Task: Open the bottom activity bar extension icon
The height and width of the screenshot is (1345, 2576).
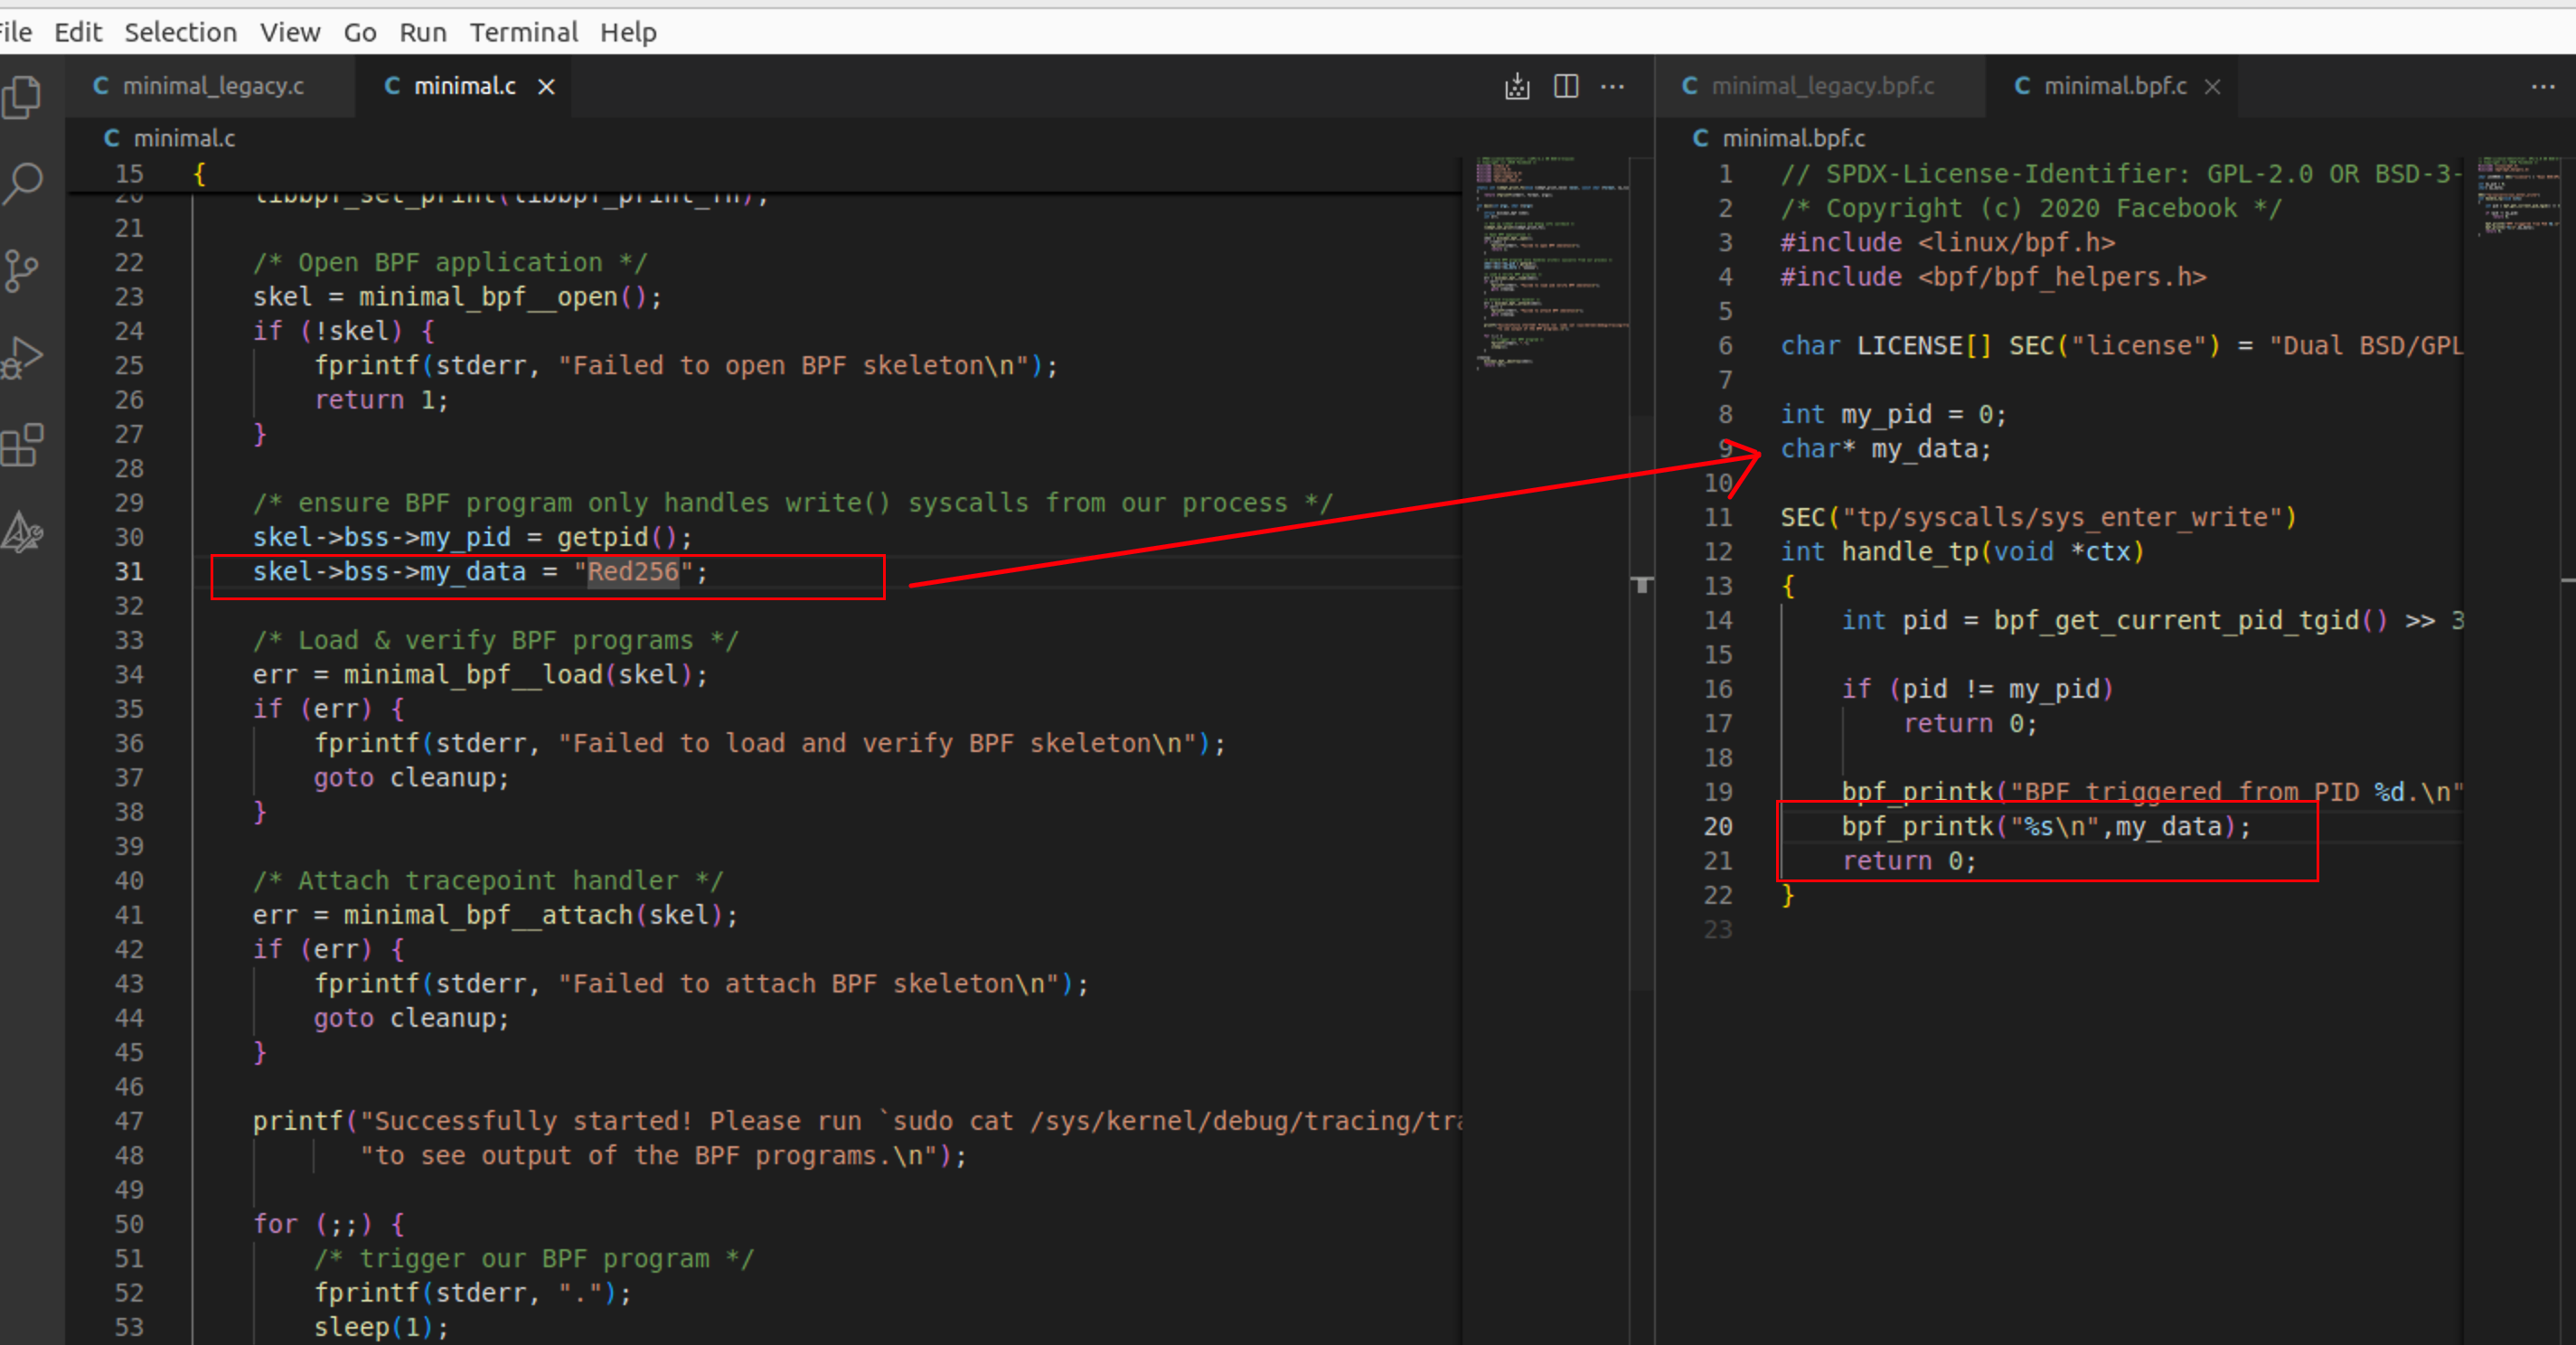Action: pos(22,532)
